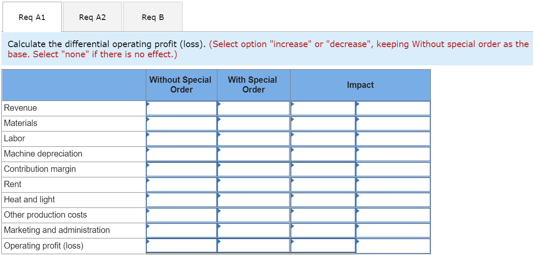Select Machine depreciation With Special Order field
The height and width of the screenshot is (255, 533).
point(254,154)
